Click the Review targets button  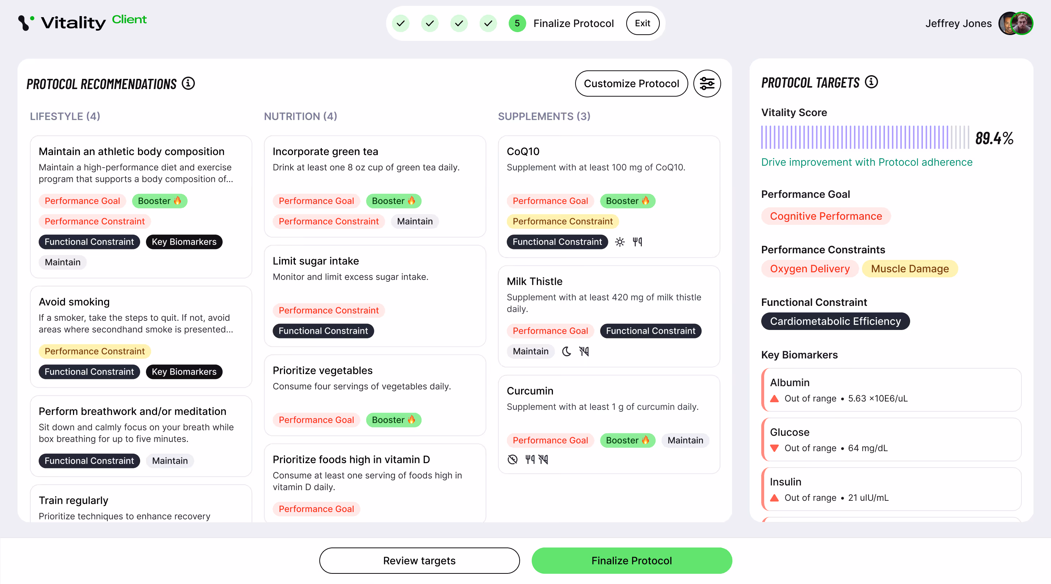coord(419,560)
